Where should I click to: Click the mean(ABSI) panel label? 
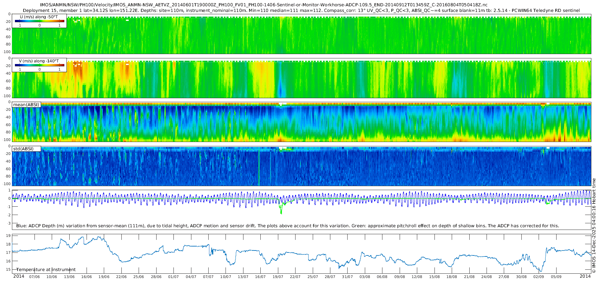tap(26, 105)
